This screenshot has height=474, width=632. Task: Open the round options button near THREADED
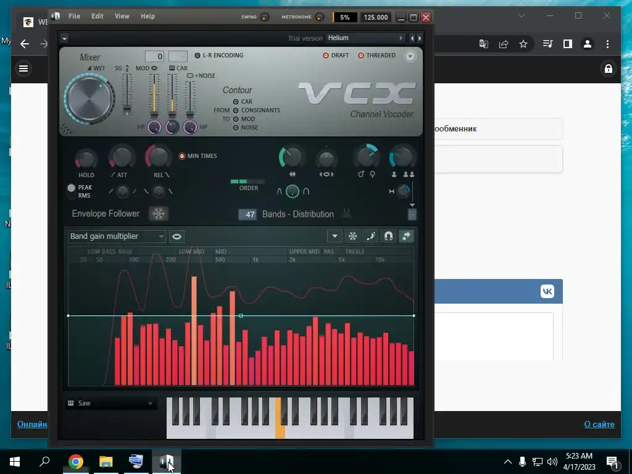coord(410,56)
